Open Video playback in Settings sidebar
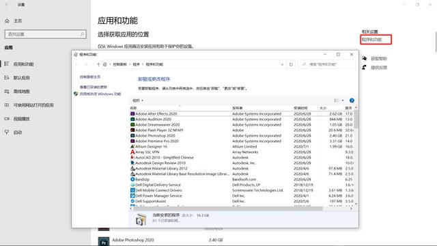This screenshot has width=437, height=246. pyautogui.click(x=21, y=119)
